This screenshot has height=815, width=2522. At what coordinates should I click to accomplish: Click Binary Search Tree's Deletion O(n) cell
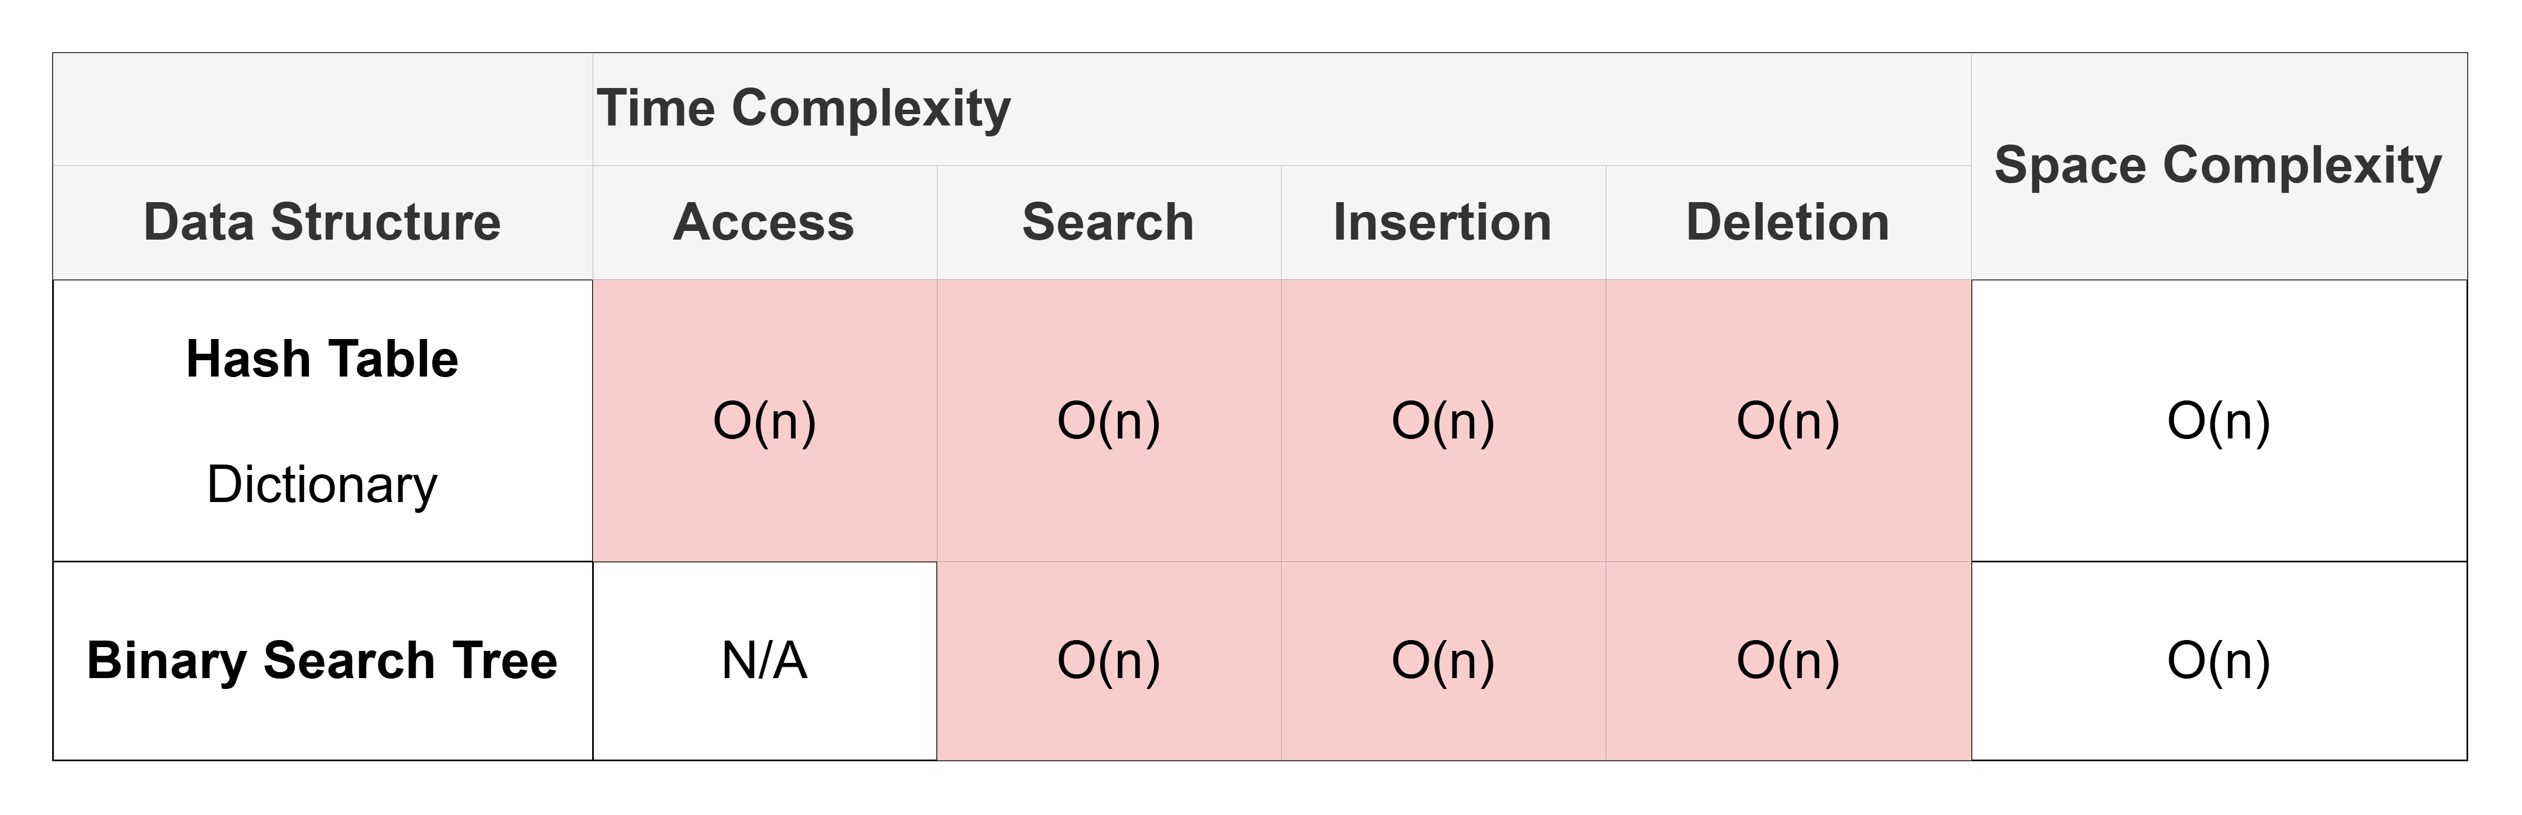1787,660
